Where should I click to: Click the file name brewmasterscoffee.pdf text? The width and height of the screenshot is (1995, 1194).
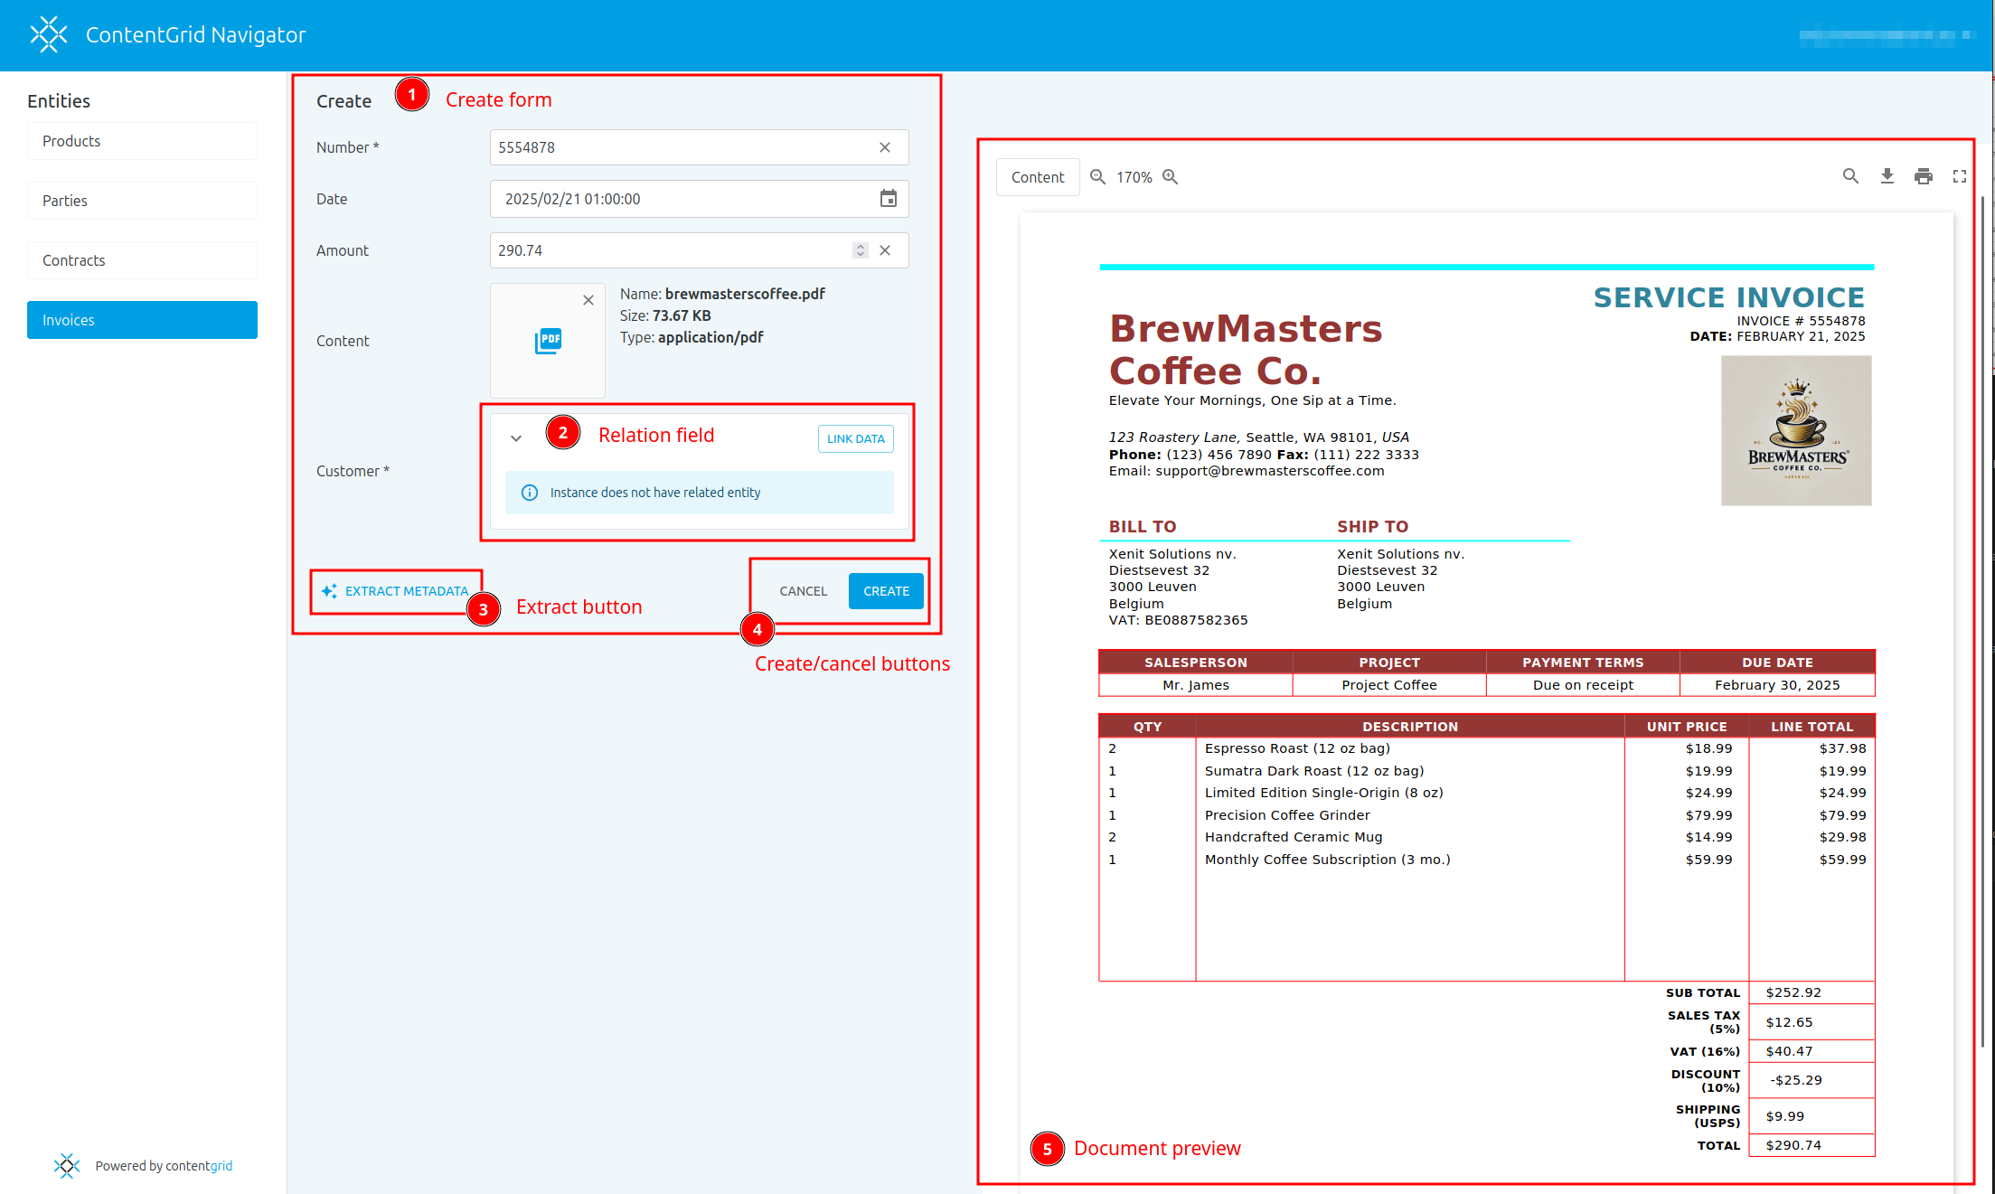coord(745,294)
